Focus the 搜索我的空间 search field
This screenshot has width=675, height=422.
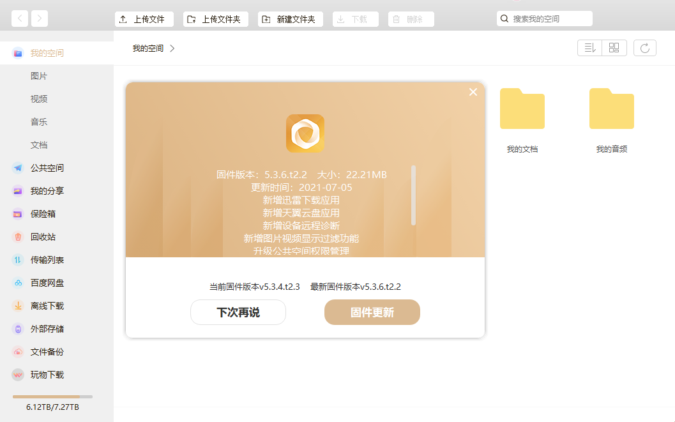tap(545, 19)
